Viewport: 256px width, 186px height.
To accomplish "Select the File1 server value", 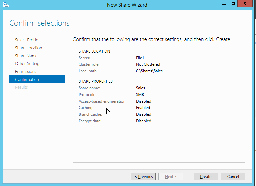I will coord(140,58).
